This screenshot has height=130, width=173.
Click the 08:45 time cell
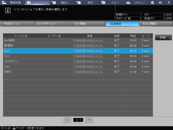pyautogui.click(x=133, y=46)
